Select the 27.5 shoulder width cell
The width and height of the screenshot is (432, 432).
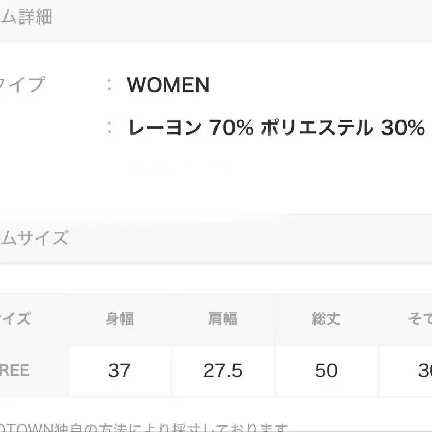(x=223, y=371)
